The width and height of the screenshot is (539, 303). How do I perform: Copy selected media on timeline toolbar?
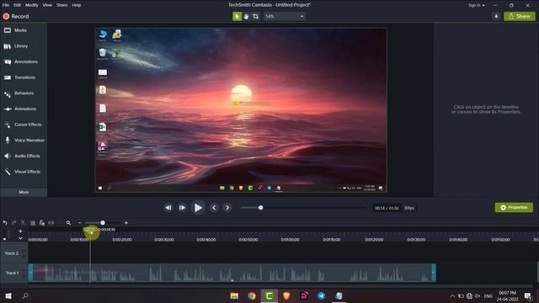(x=33, y=223)
